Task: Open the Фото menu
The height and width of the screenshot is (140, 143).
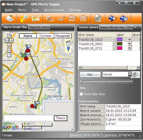Action: (22, 10)
